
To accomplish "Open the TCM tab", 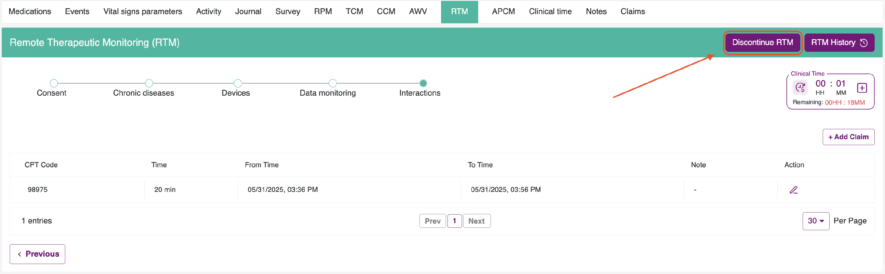I will [x=354, y=11].
